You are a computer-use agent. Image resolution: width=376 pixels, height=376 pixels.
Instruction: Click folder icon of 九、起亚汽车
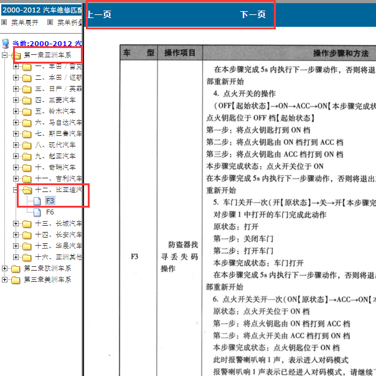coord(27,157)
